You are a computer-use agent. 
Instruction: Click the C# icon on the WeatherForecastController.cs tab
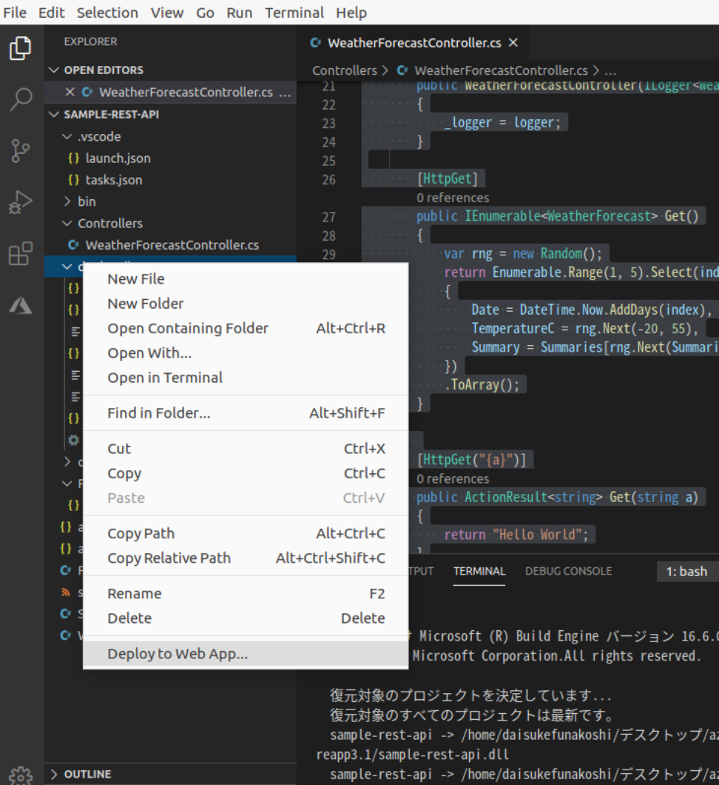pos(317,43)
